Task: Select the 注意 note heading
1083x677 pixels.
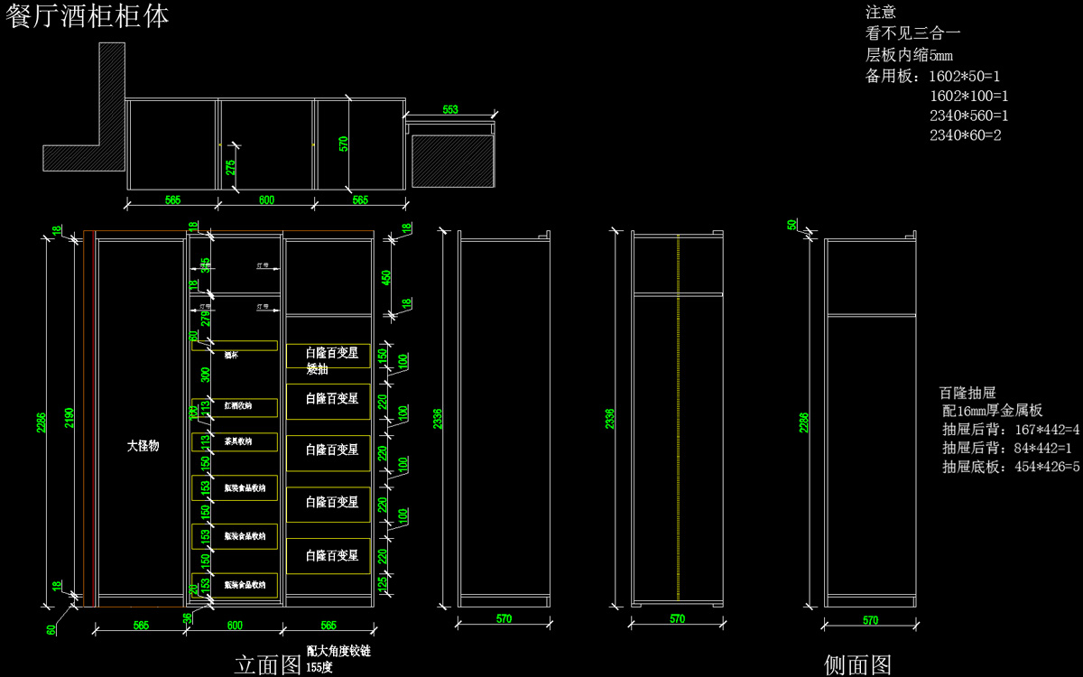Action: coord(881,13)
